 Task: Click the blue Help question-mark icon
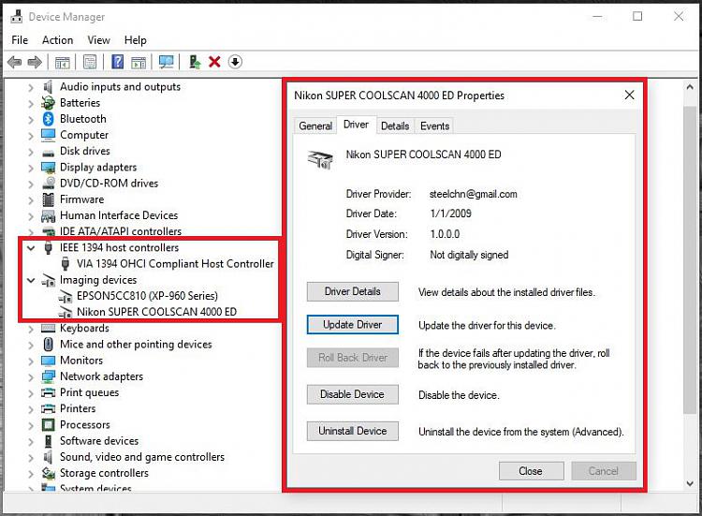[x=117, y=62]
